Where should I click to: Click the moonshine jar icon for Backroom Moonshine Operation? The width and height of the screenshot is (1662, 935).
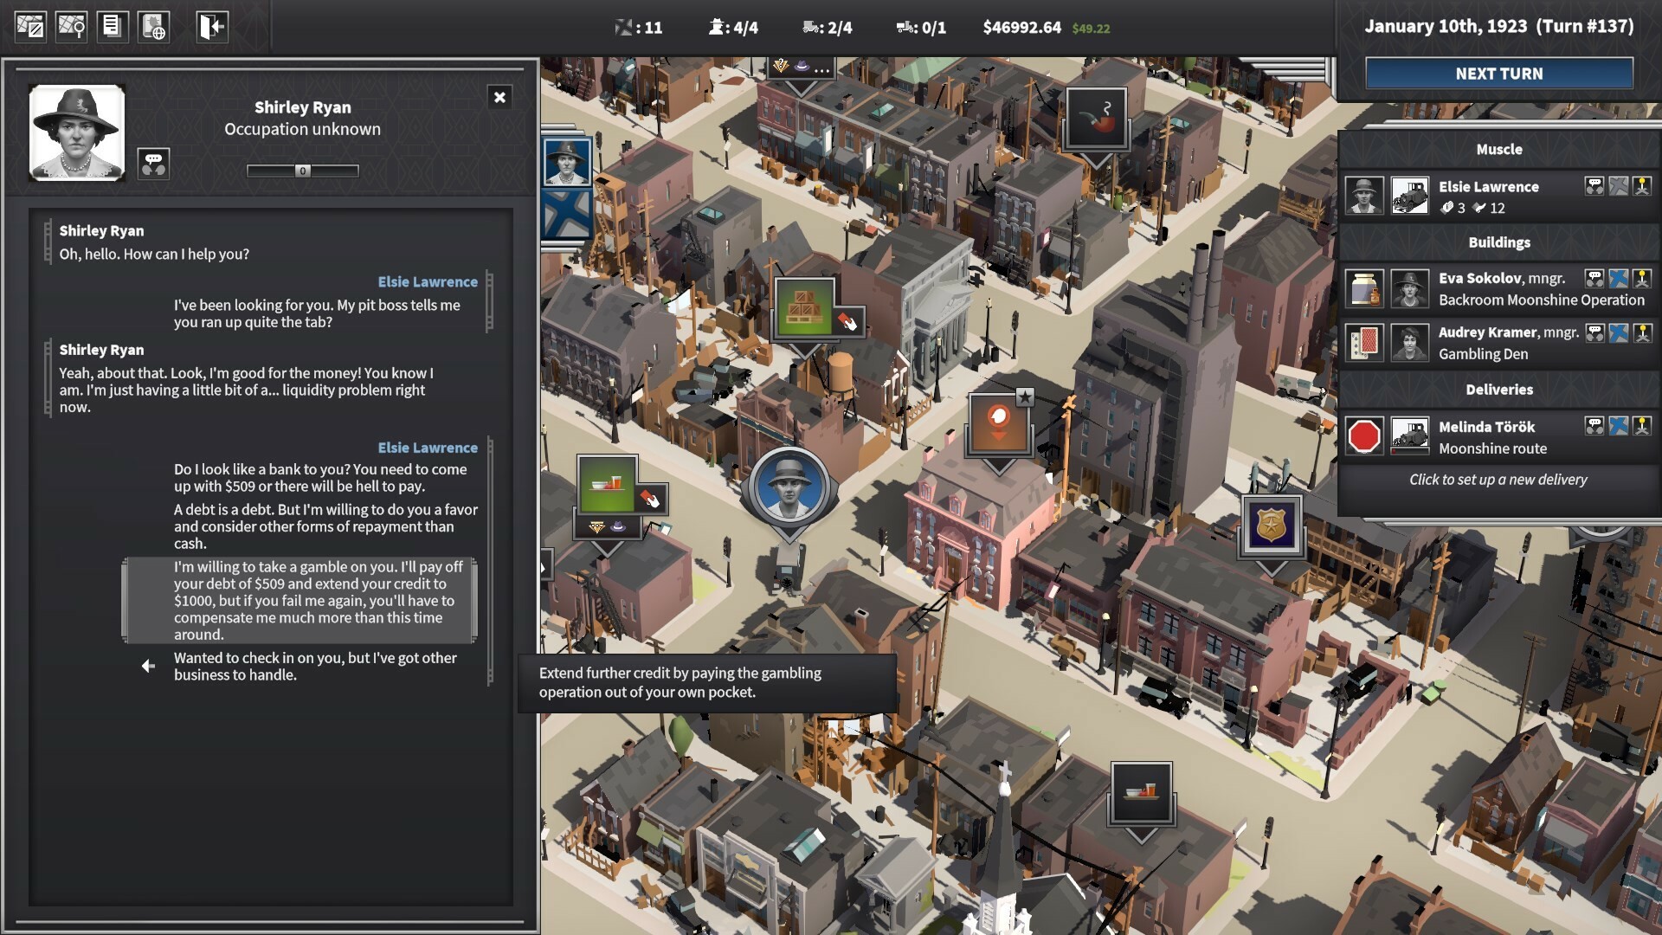[x=1364, y=287]
